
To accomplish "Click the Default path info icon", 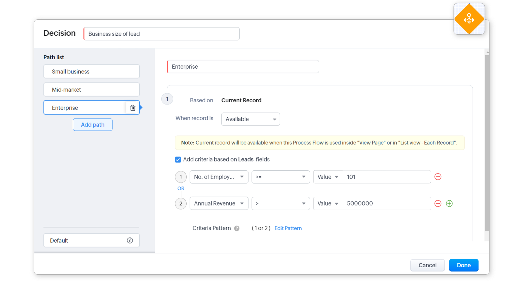I will click(x=130, y=240).
